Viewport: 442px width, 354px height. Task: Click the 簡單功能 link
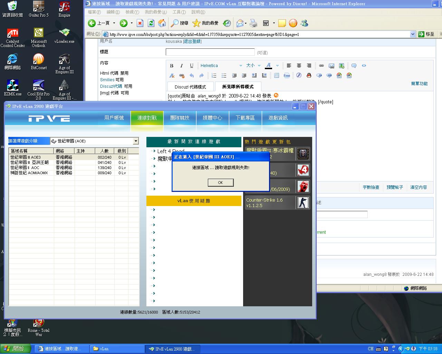click(x=419, y=84)
